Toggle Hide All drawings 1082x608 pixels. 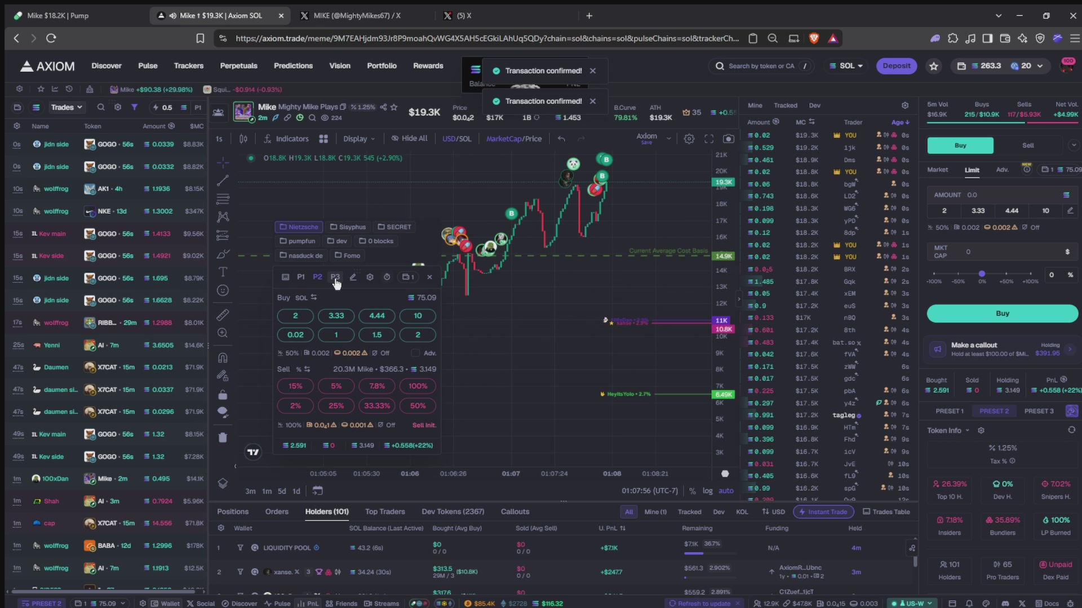pyautogui.click(x=410, y=138)
